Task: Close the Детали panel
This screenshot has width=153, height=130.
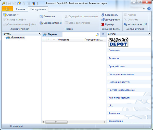Action: pyautogui.click(x=149, y=34)
